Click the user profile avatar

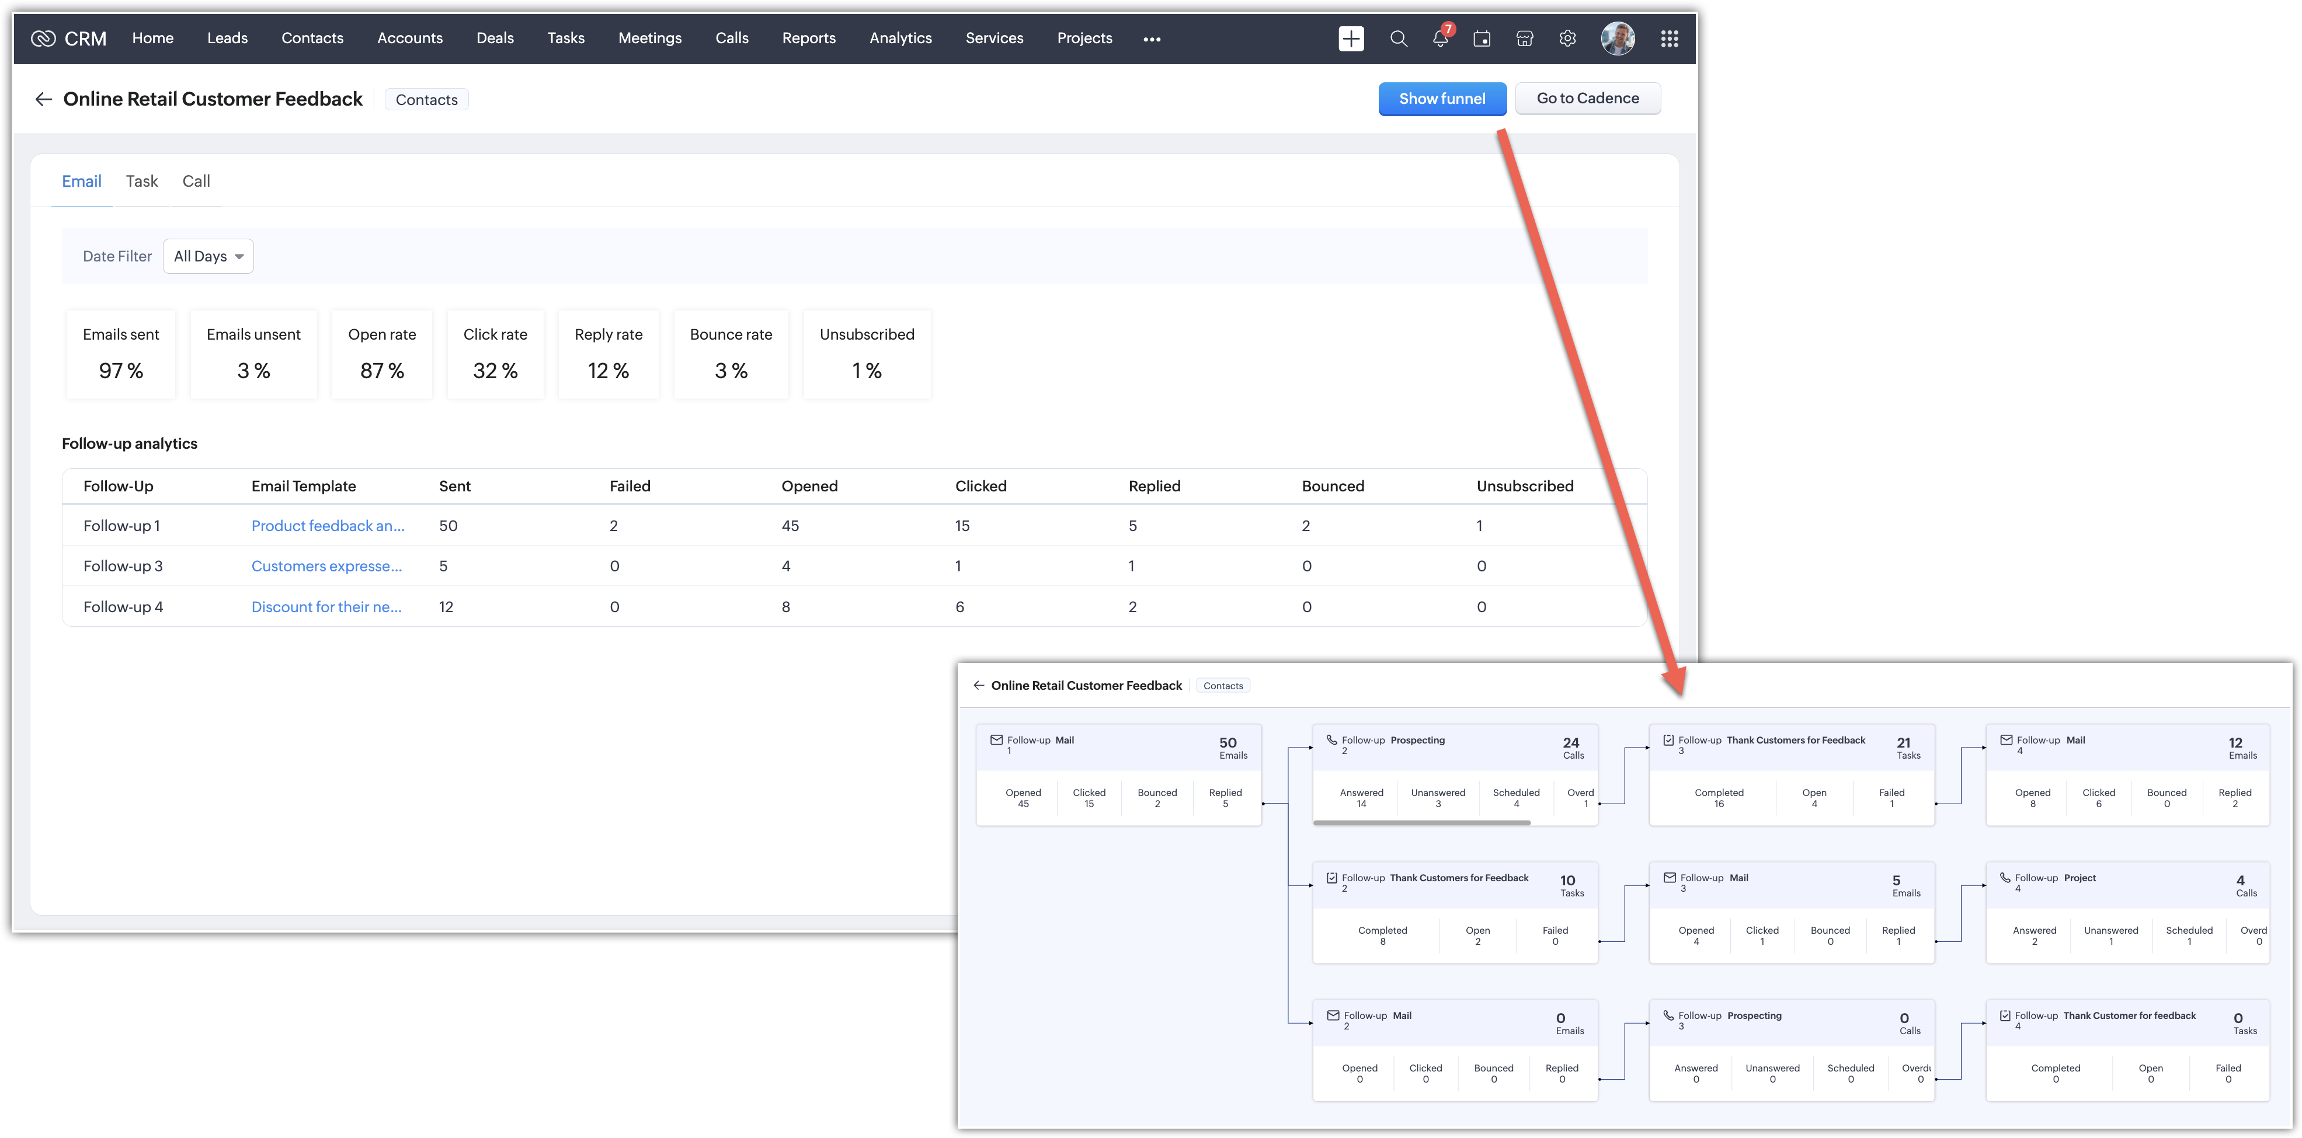(x=1618, y=39)
